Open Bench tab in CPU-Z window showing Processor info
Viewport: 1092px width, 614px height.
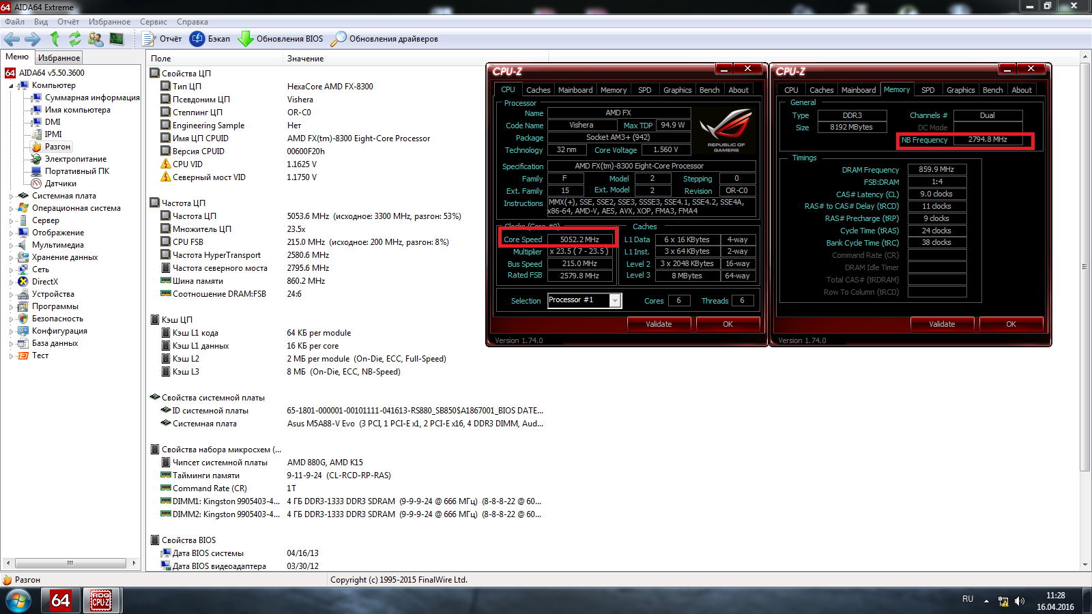pyautogui.click(x=709, y=90)
